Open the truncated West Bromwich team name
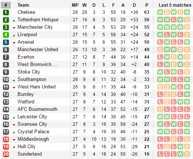 tap(37, 65)
